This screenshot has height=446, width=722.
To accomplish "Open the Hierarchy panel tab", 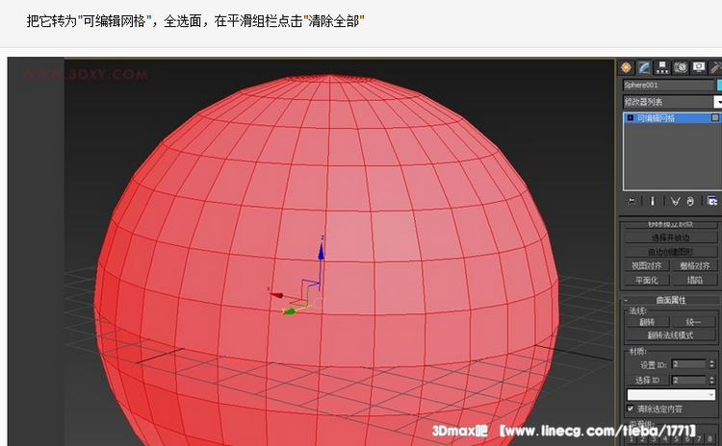I will point(662,67).
